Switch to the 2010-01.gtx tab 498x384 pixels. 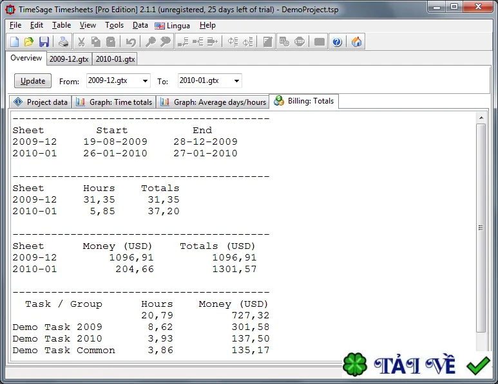coord(115,59)
